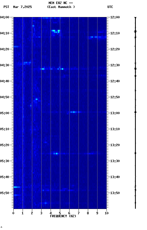The width and height of the screenshot is (147, 230).
Task: Click the seismogram trace spike near 12:32 UTC
Action: [135, 69]
